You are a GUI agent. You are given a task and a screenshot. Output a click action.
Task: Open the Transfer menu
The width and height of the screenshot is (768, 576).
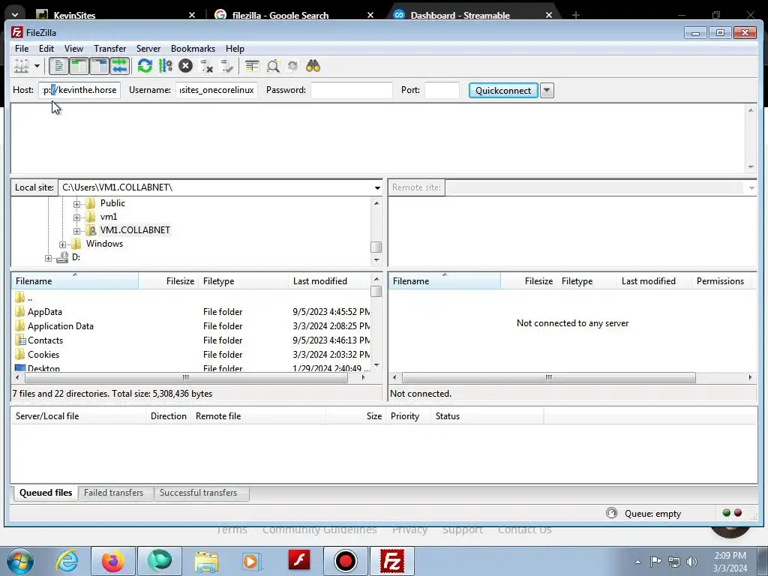[109, 49]
